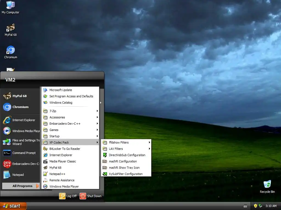Expand the 7-Zip program folder
The height and width of the screenshot is (210, 281).
coord(70,111)
